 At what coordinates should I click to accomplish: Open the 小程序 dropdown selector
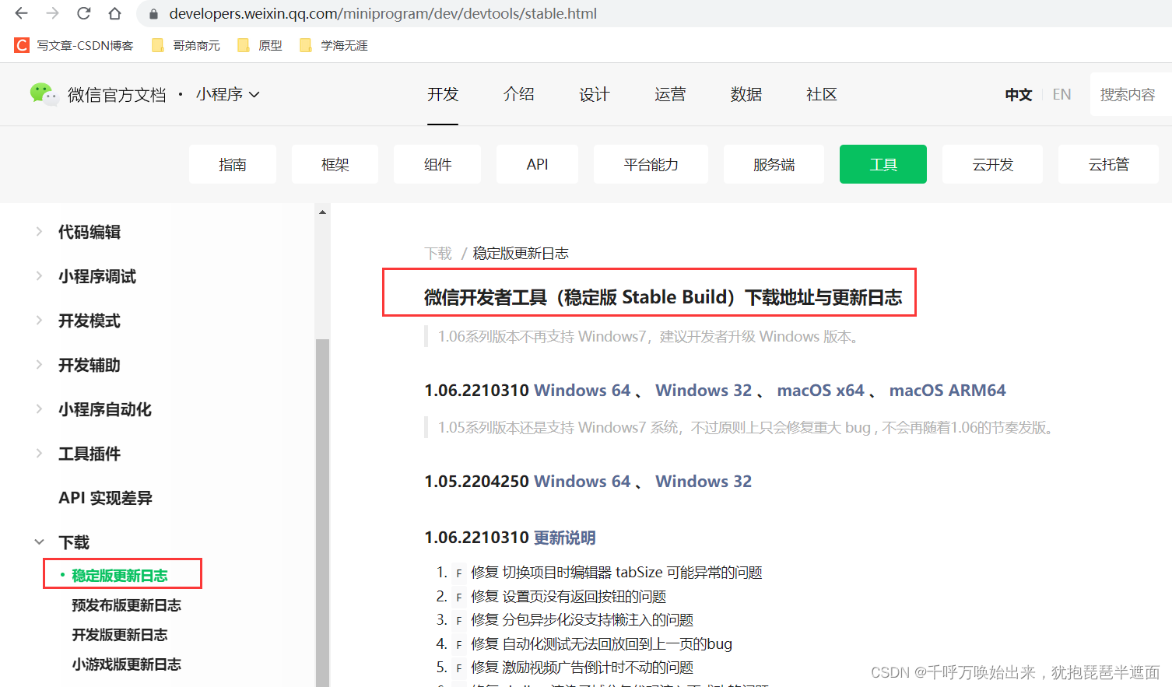pyautogui.click(x=227, y=94)
